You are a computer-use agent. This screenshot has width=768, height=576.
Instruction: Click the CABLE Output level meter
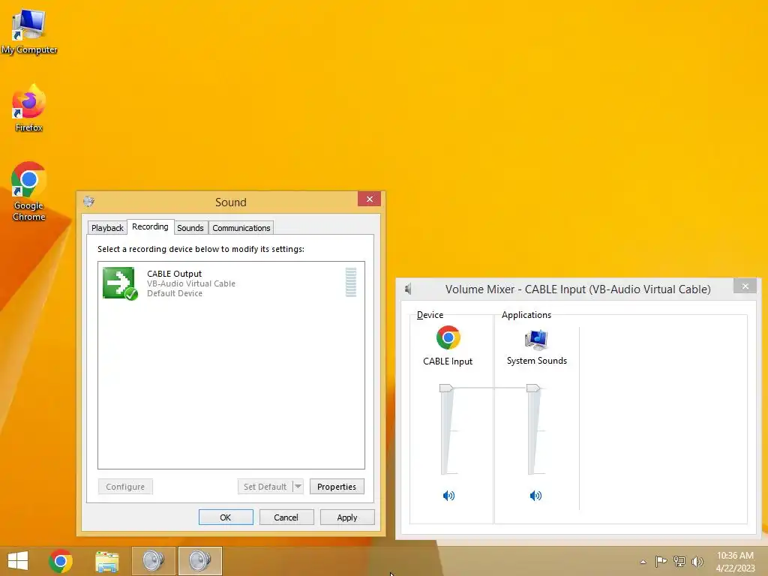click(351, 282)
